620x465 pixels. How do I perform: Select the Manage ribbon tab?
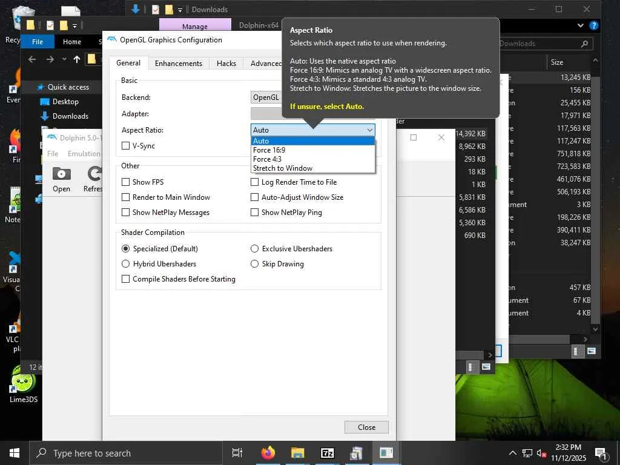(x=195, y=26)
